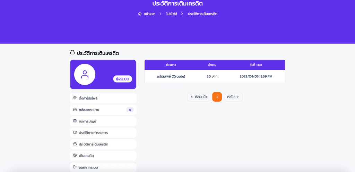
Task: Click the ก่อนหน้า previous page button
Action: tap(199, 97)
